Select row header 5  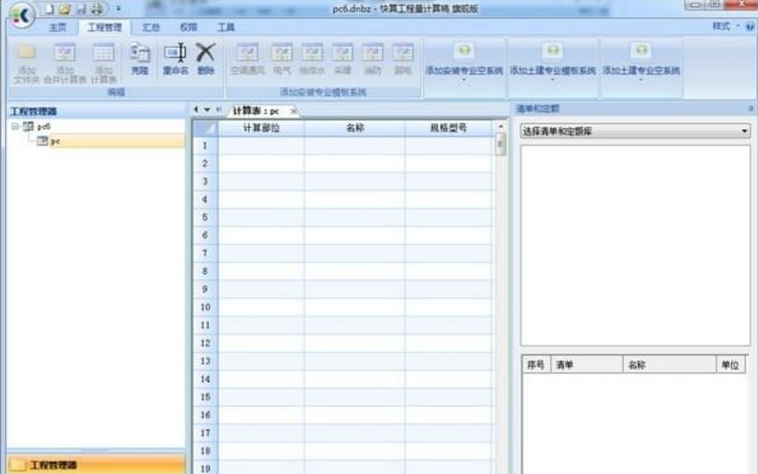205,217
